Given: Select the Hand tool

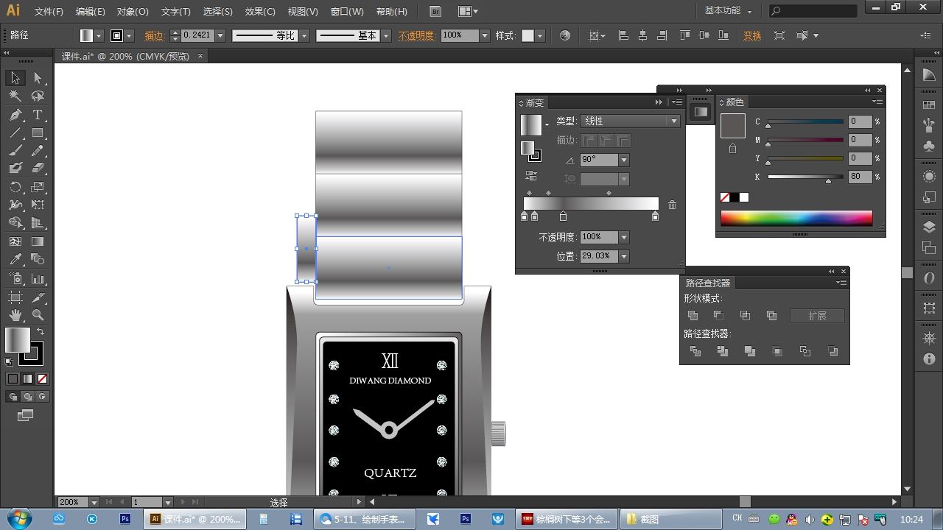Looking at the screenshot, I should [x=15, y=315].
